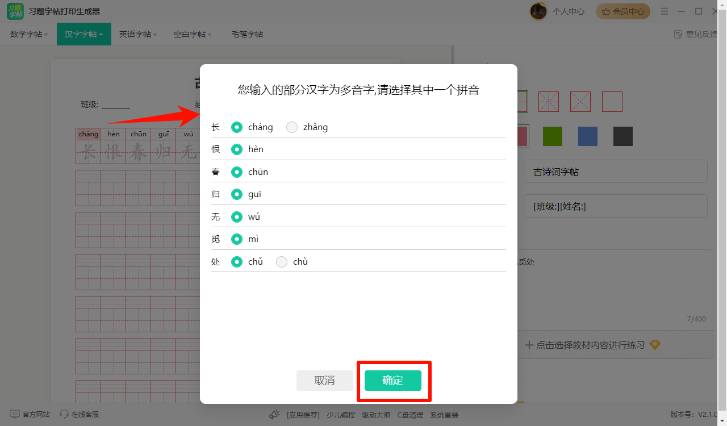Open 官方网站 link in status bar
727x426 pixels.
[x=36, y=415]
